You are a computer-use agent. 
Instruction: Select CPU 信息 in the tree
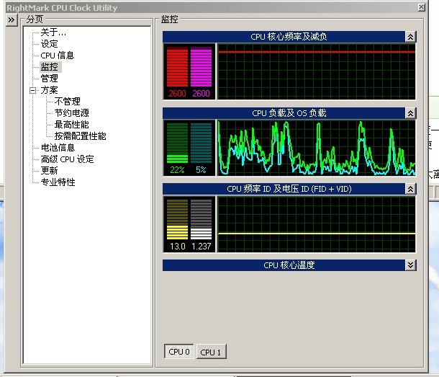pyautogui.click(x=58, y=56)
